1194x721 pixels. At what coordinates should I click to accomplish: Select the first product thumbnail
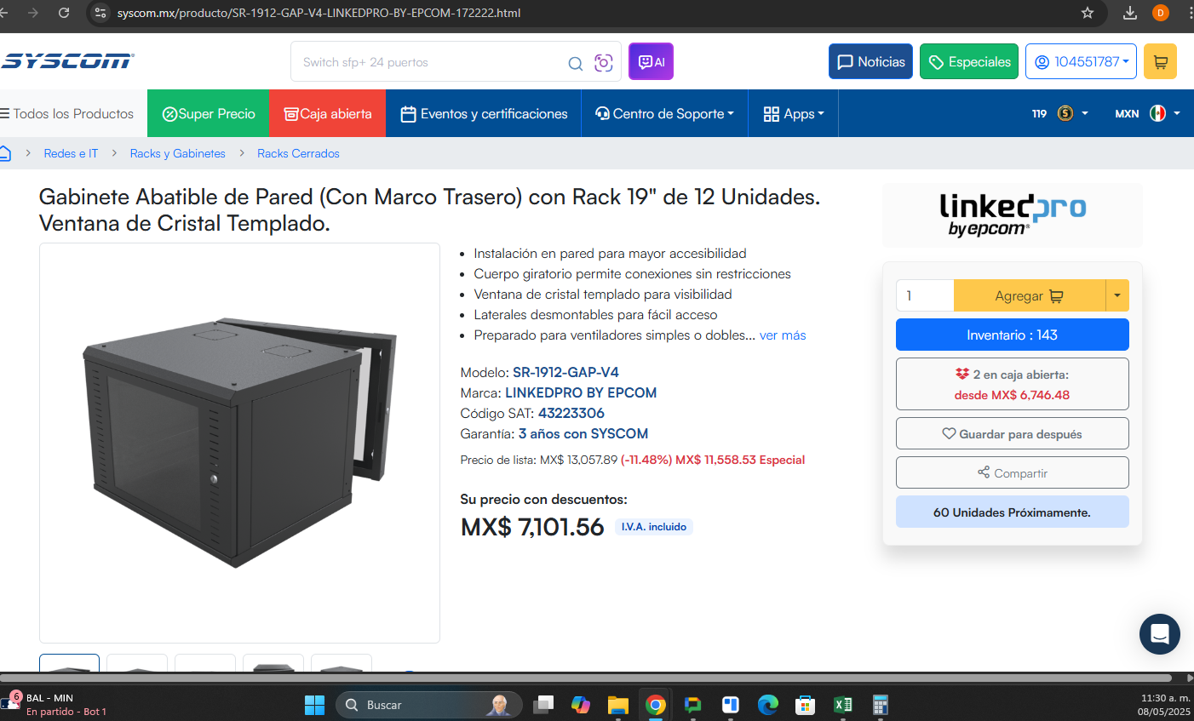coord(70,663)
